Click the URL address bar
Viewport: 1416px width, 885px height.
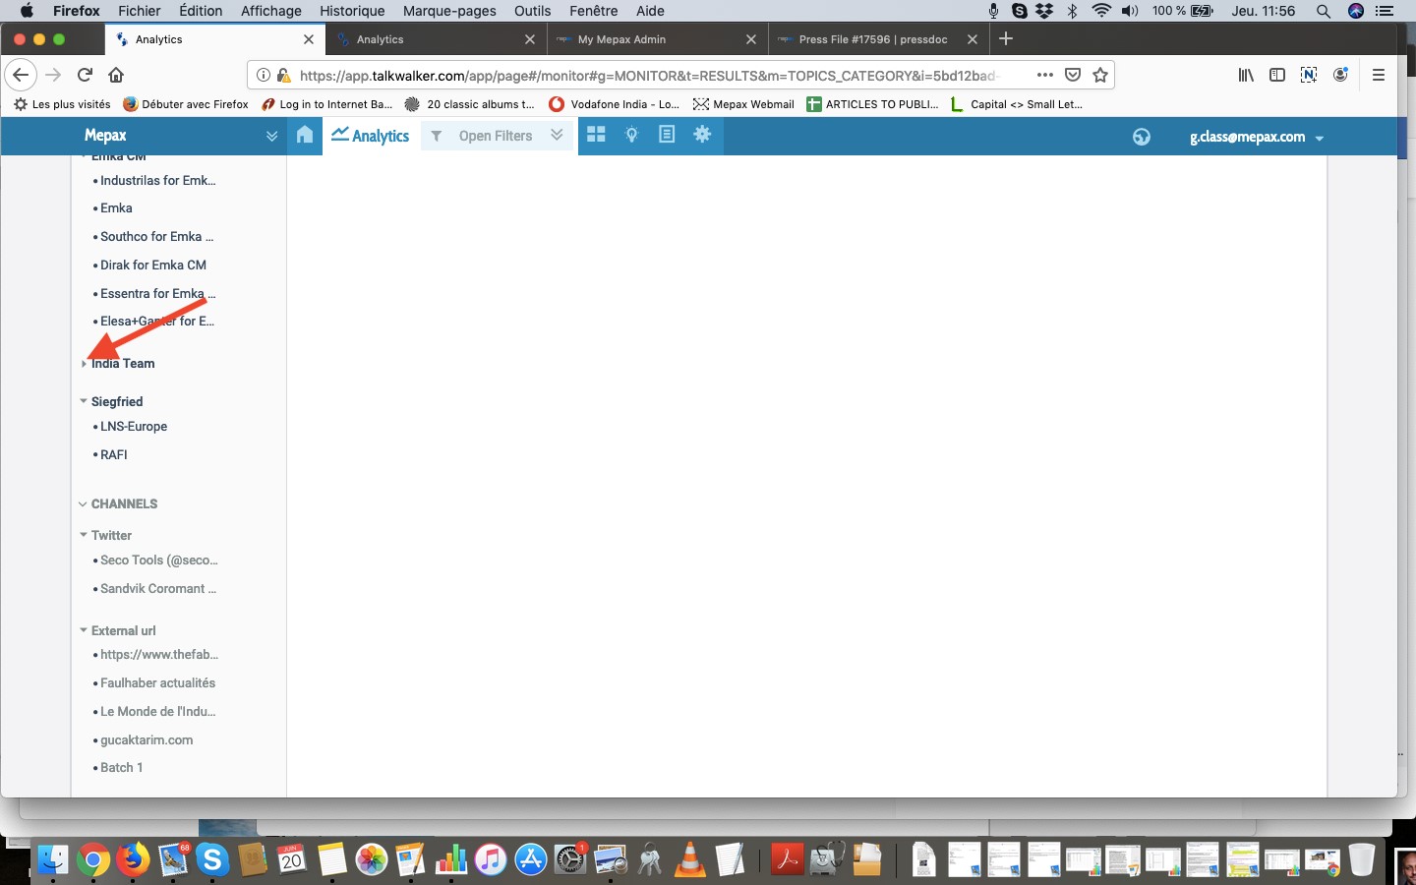(649, 75)
